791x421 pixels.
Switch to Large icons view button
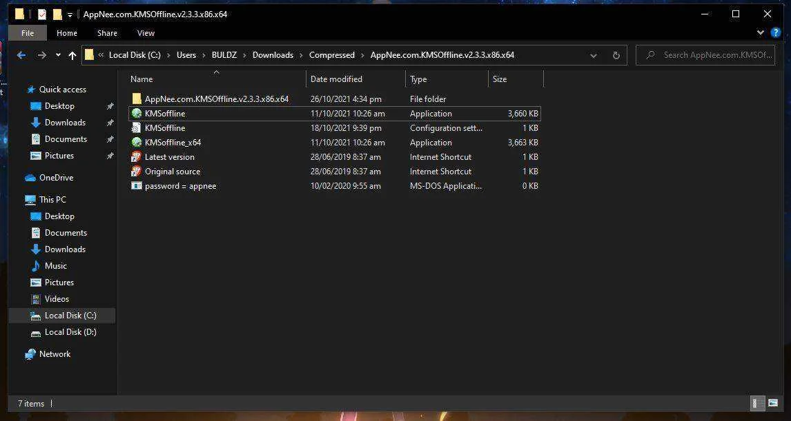click(x=773, y=403)
